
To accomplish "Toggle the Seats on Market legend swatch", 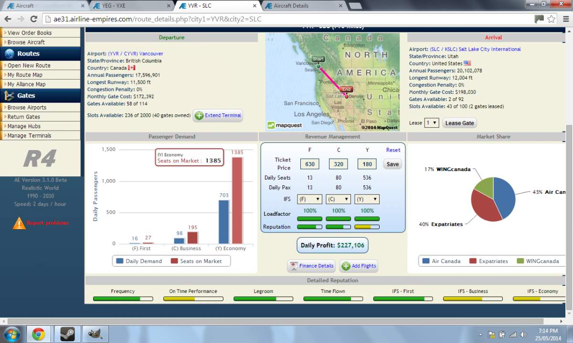I will 174,261.
